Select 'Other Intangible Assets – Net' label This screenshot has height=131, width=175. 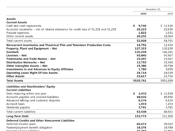click(x=27, y=66)
